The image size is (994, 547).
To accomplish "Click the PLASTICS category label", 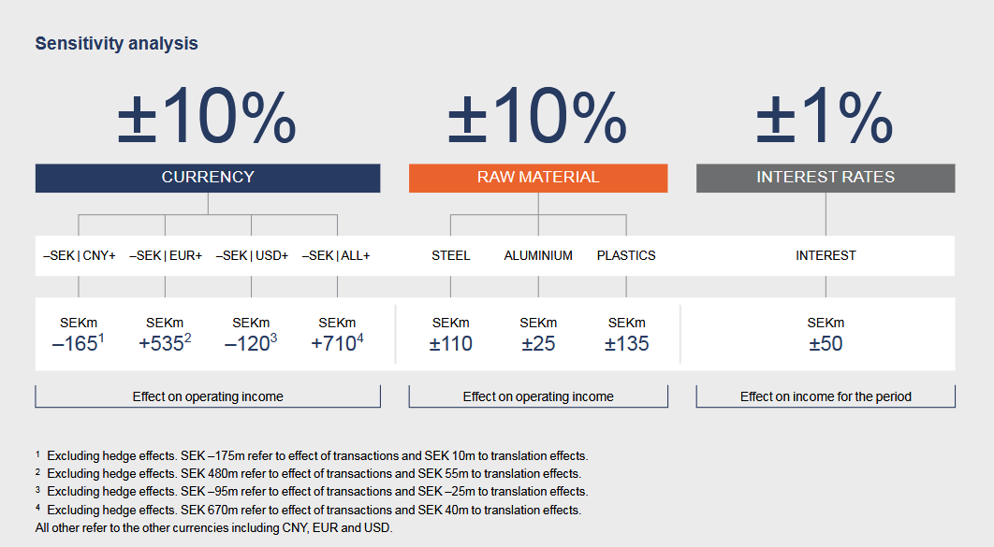I will pos(626,255).
